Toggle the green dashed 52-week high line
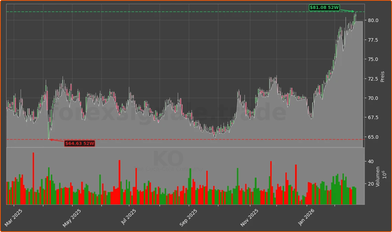 click(172, 11)
